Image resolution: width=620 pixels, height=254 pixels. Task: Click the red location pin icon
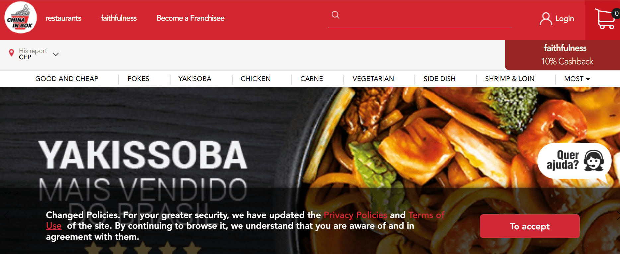[x=11, y=53]
